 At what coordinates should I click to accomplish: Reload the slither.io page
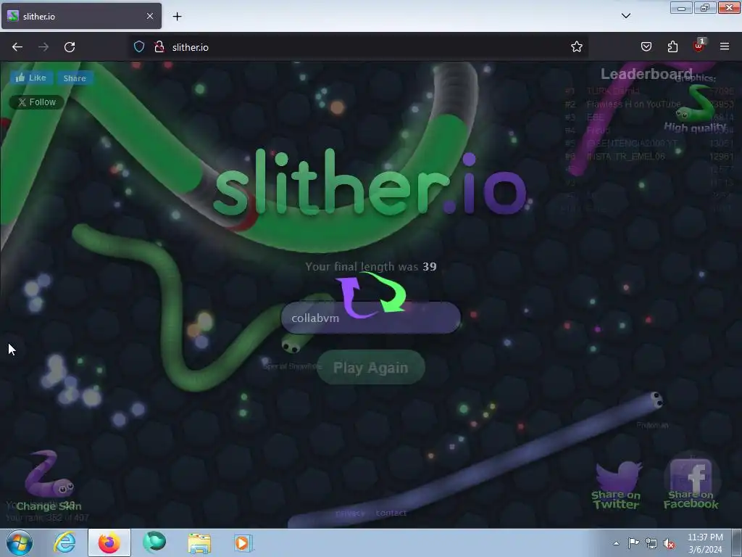pos(70,47)
